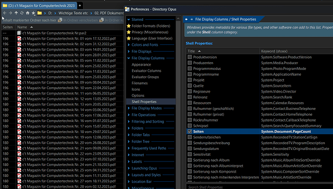Click the par2 file icon

tap(19, 33)
